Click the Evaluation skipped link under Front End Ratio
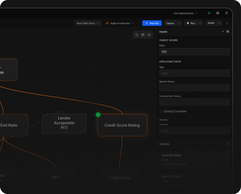241x194 pixels. coord(176,164)
